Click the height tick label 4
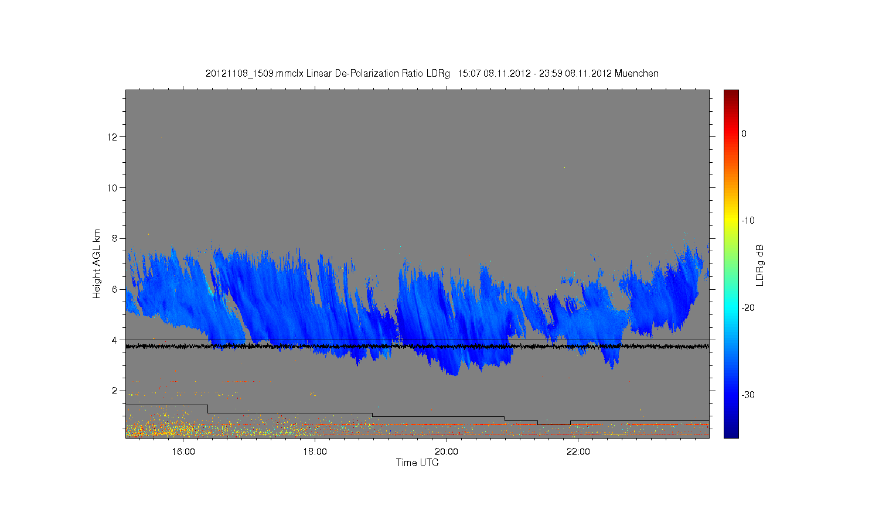This screenshot has height=527, width=879. [115, 340]
